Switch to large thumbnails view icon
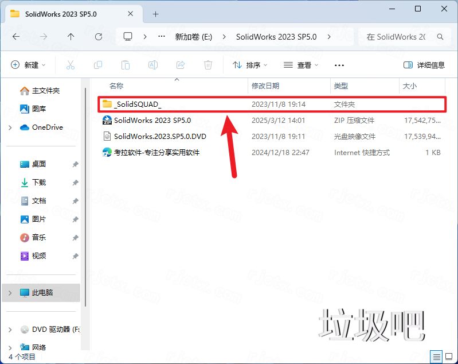458x364 pixels. coord(449,357)
